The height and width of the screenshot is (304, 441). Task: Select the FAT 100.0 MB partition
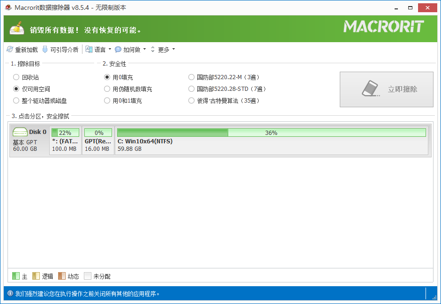click(65, 141)
